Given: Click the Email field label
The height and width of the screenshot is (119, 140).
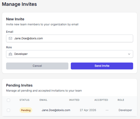Looking at the screenshot, I should [x=10, y=32].
